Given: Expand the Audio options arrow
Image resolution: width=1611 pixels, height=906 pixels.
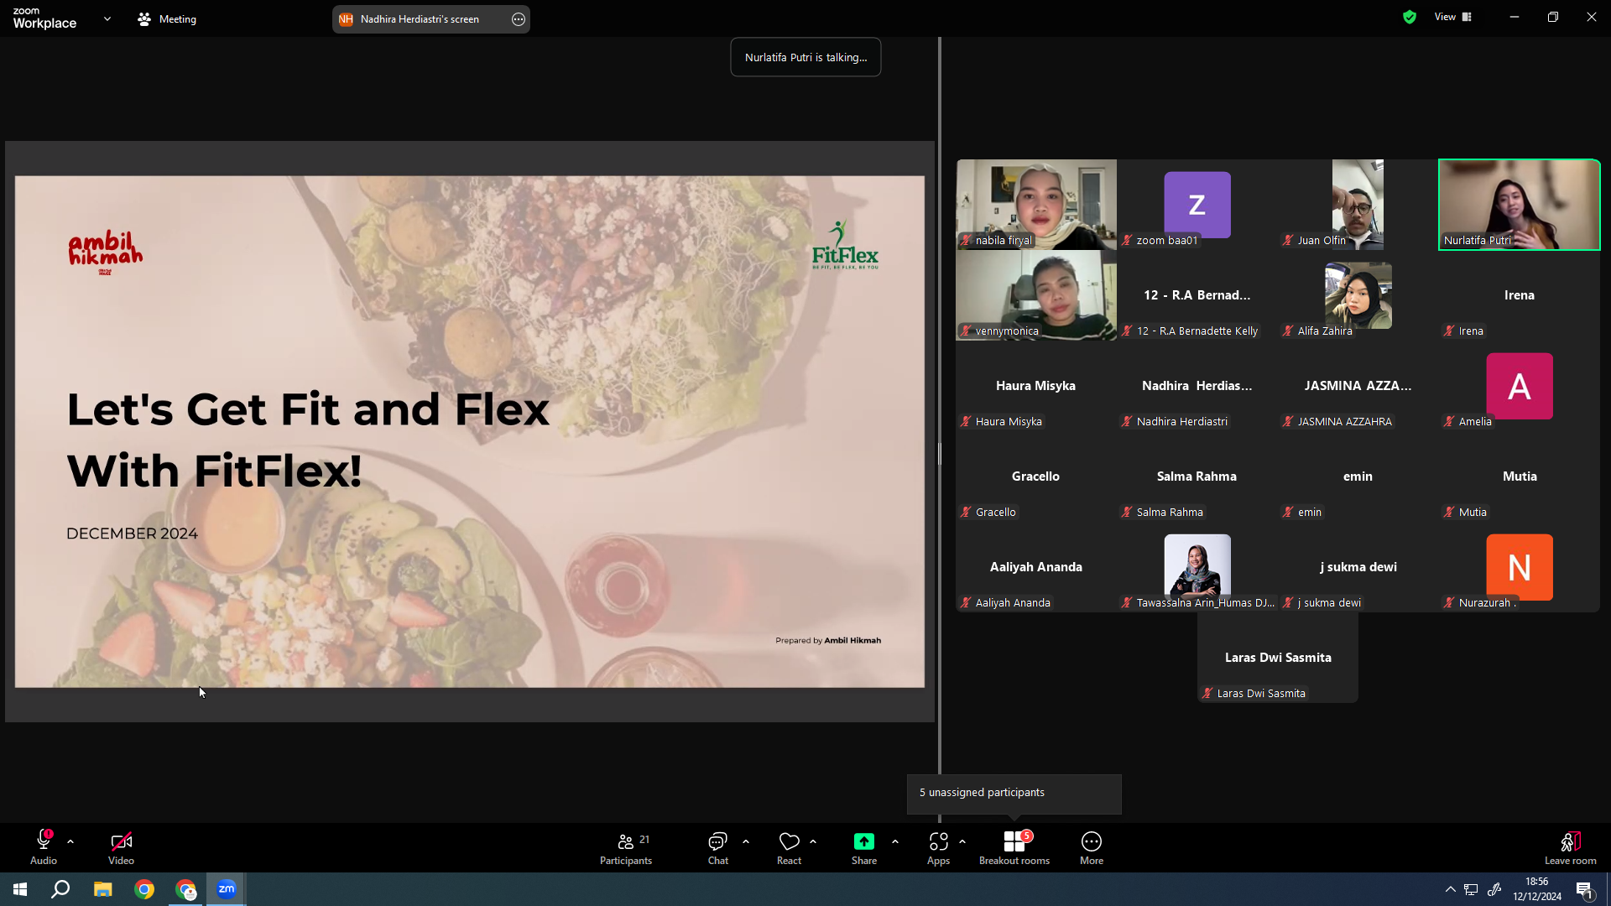Looking at the screenshot, I should 70,841.
